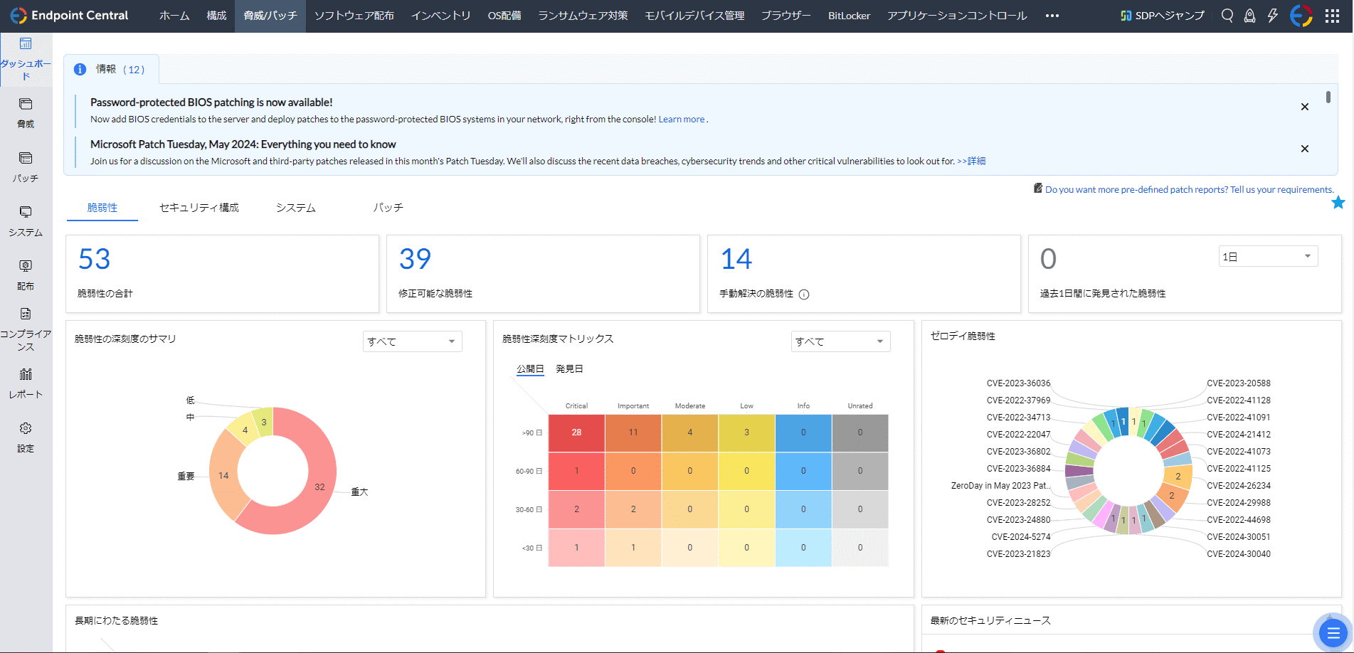This screenshot has width=1354, height=653.
Task: Dismiss the Password-protected BIOS patching notice
Action: (x=1304, y=107)
